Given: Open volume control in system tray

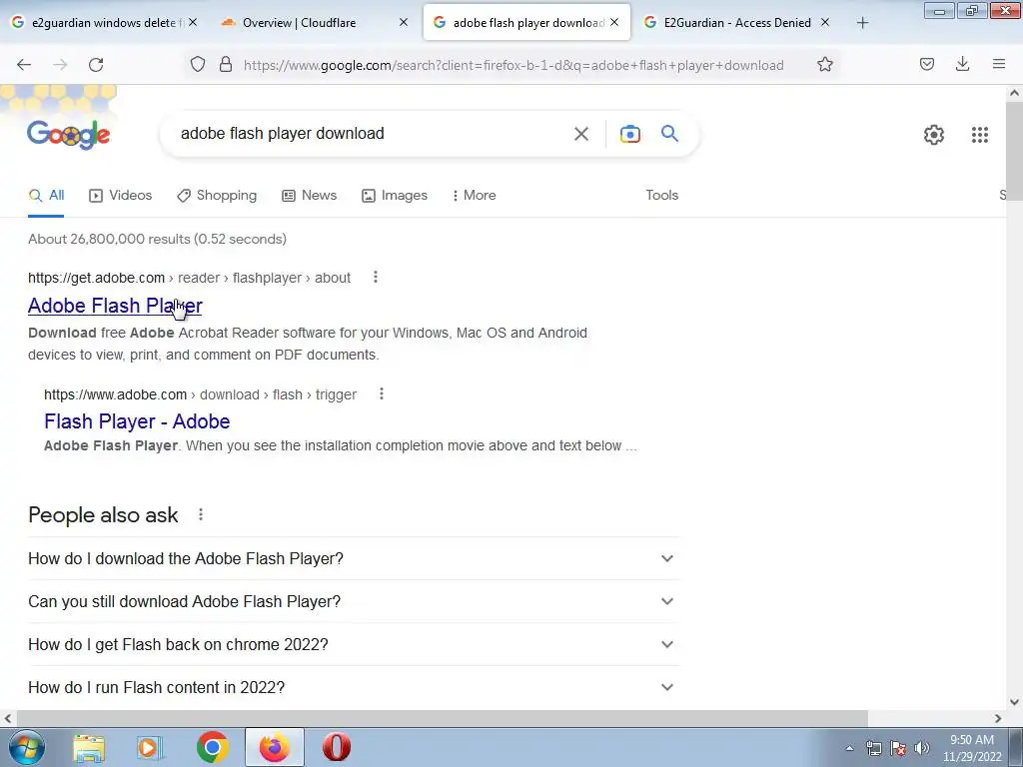Looking at the screenshot, I should [921, 748].
